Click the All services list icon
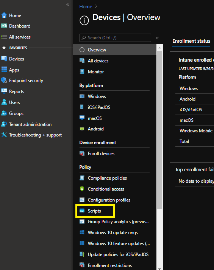 [4, 37]
